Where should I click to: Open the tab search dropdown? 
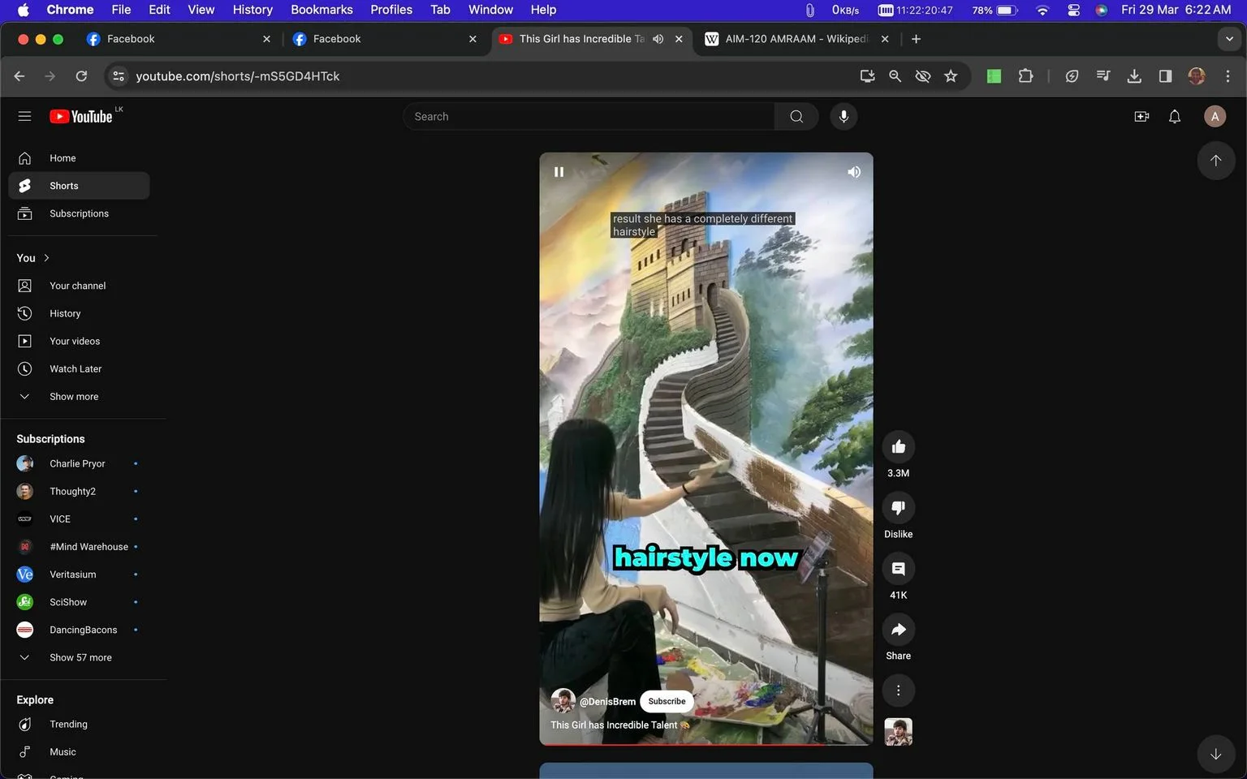click(x=1229, y=39)
